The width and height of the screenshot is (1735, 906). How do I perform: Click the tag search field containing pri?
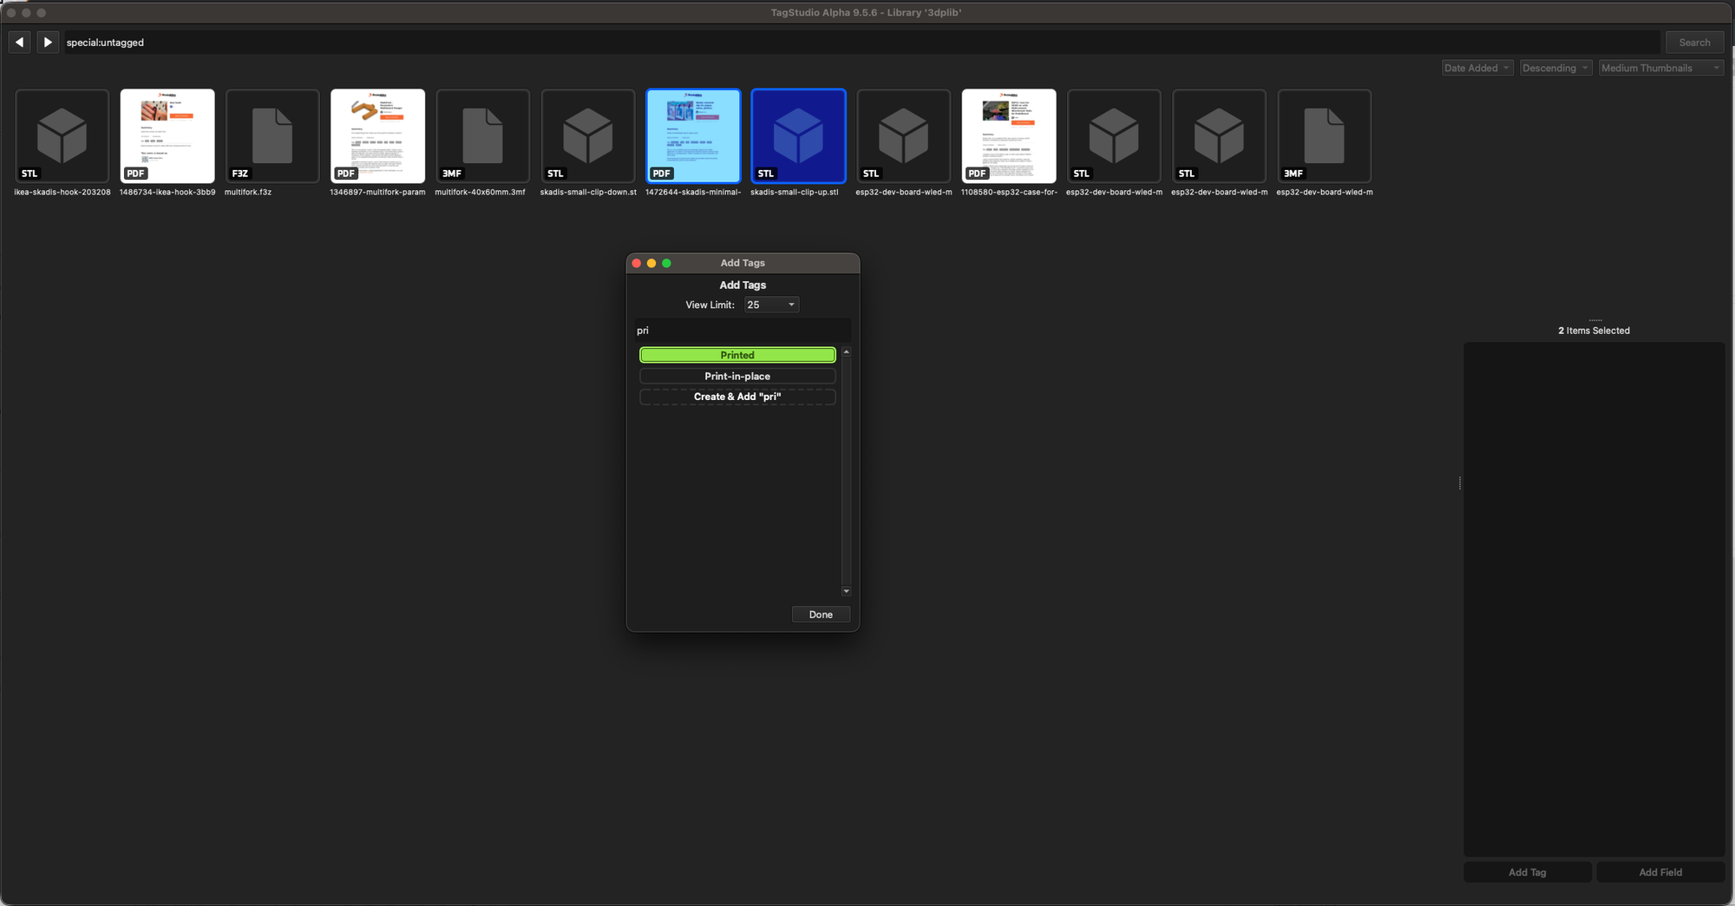click(x=742, y=331)
